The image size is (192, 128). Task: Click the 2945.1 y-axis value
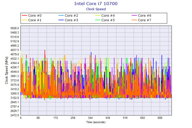click(15, 102)
